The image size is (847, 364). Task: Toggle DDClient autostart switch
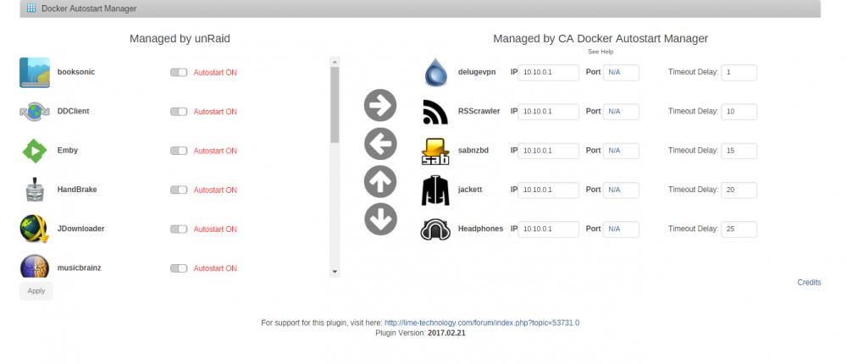click(x=179, y=112)
